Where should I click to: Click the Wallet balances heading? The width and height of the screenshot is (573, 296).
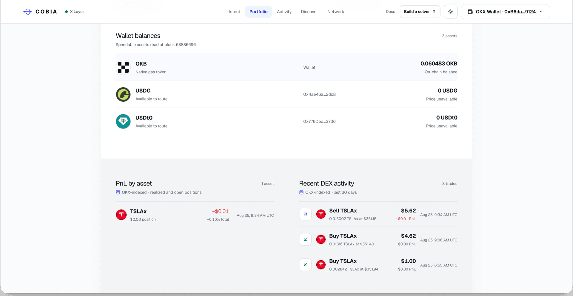point(138,36)
